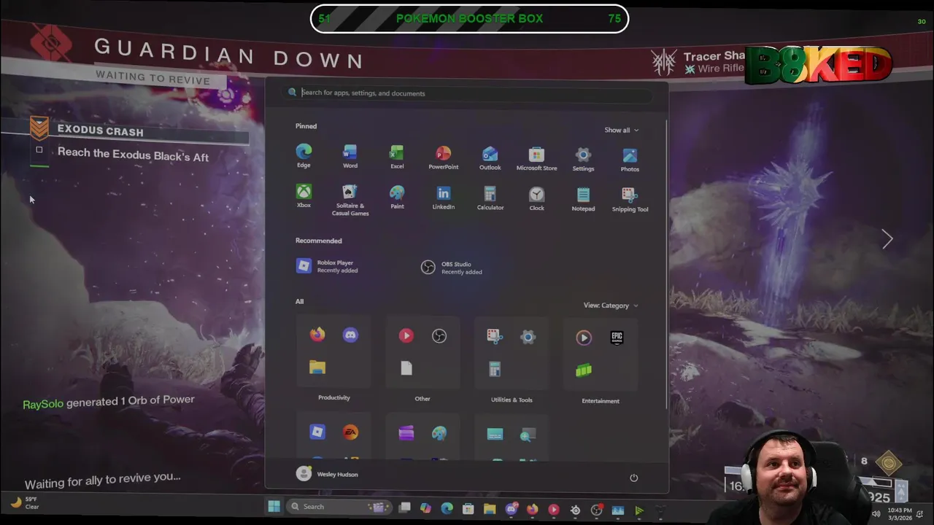Open Edge from pinned apps

click(x=304, y=156)
